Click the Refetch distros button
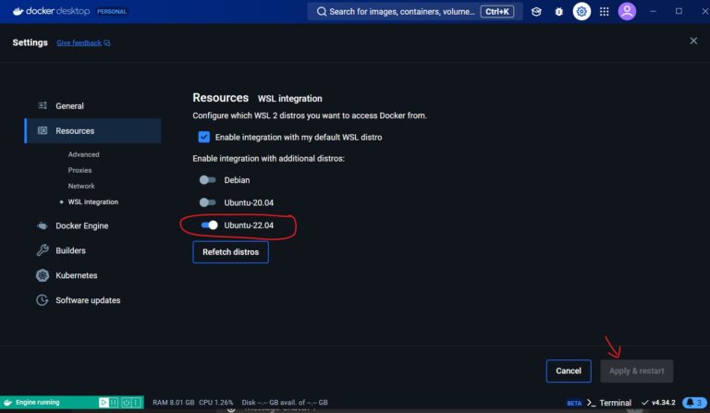The image size is (710, 413). click(230, 252)
